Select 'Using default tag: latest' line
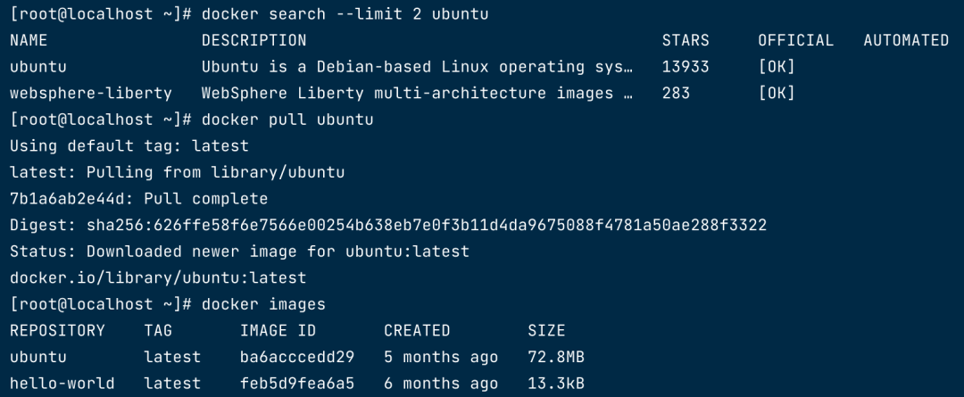 (129, 146)
